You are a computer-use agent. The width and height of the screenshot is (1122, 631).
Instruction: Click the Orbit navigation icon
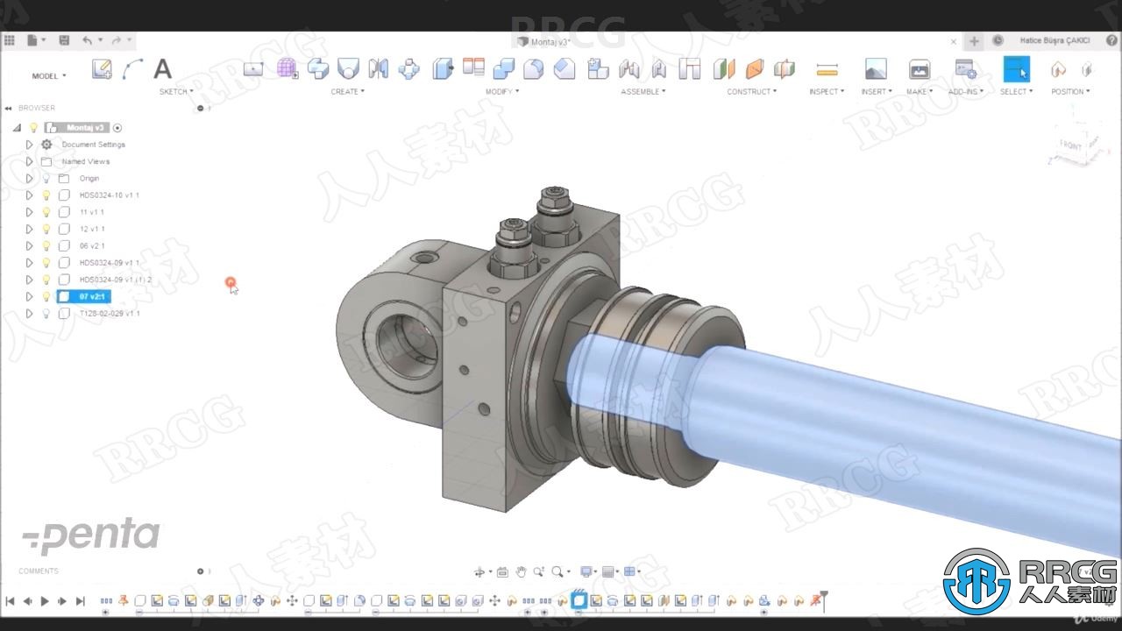click(x=479, y=572)
